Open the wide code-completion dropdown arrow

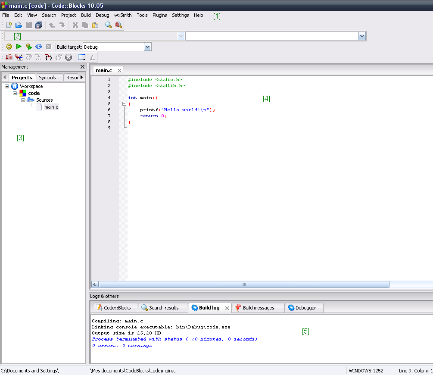[362, 36]
